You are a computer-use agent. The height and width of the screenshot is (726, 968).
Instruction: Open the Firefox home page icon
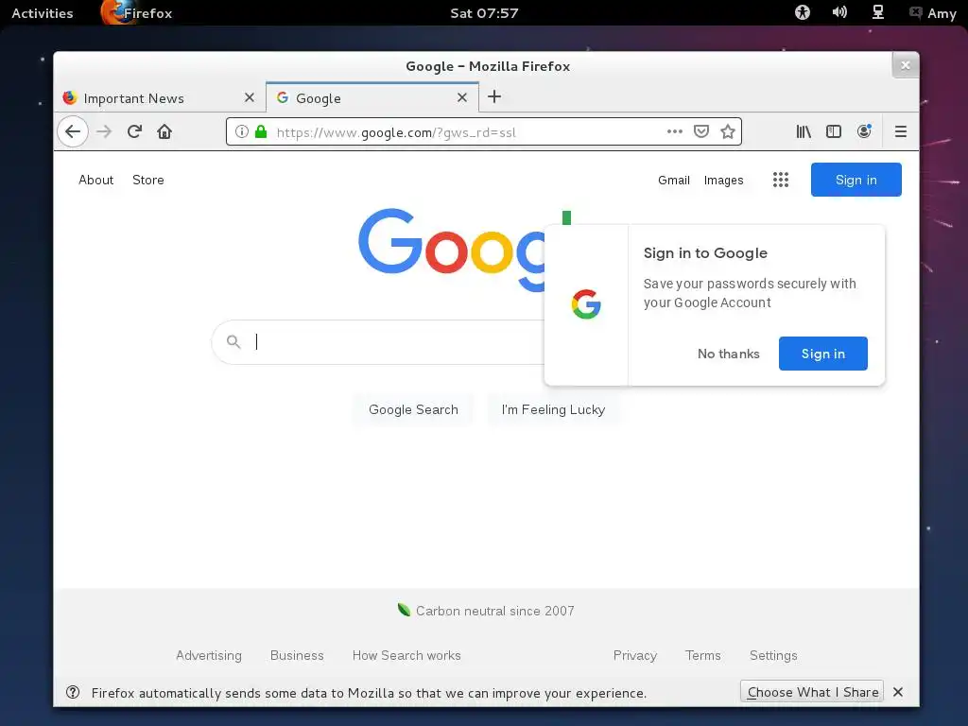tap(164, 131)
